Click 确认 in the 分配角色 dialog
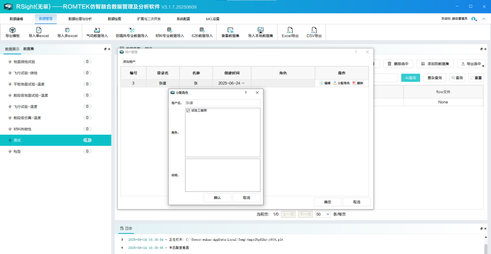 pyautogui.click(x=217, y=198)
